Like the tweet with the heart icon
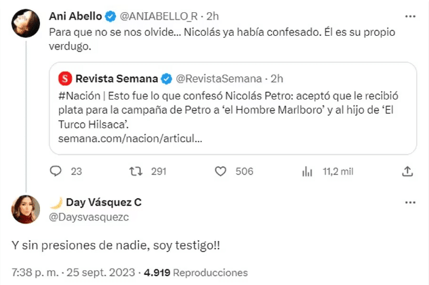 pos(224,171)
